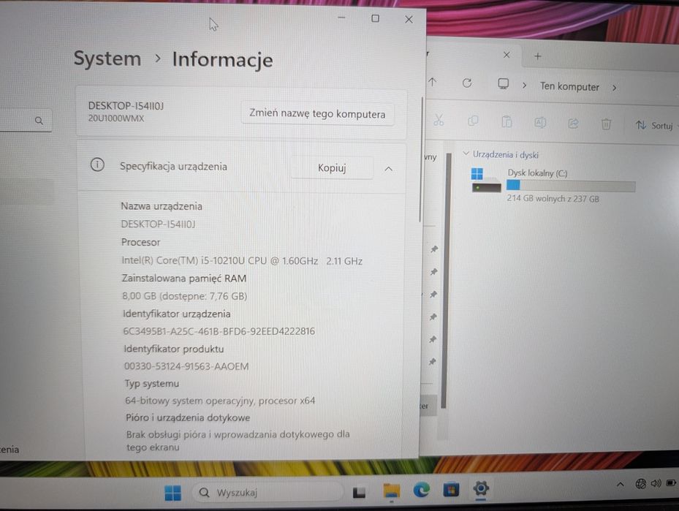Launch Microsoft Edge from the taskbar
The height and width of the screenshot is (511, 679).
[421, 490]
